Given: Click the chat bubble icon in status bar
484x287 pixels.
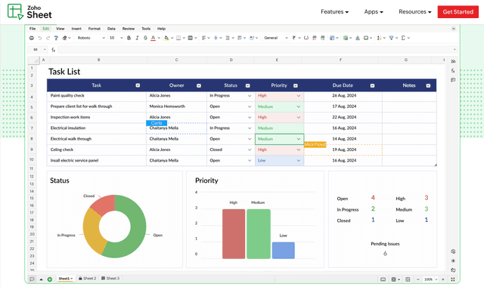Looking at the screenshot, I should point(32,279).
